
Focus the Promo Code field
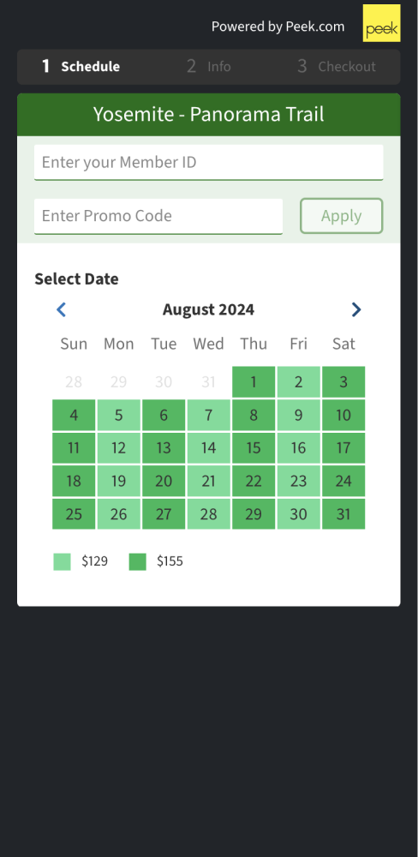pos(158,216)
